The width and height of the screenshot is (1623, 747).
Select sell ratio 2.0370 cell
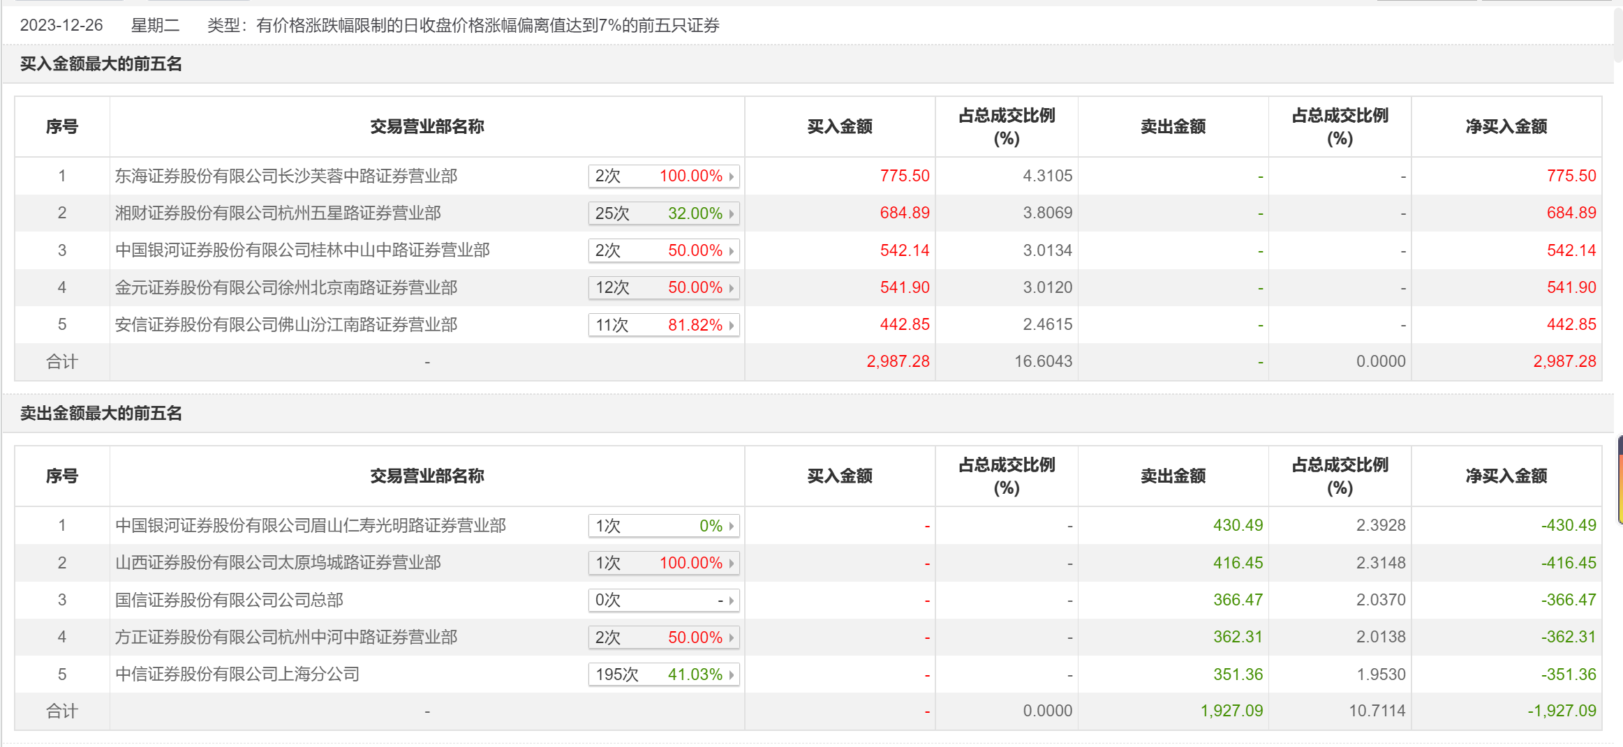pyautogui.click(x=1381, y=600)
